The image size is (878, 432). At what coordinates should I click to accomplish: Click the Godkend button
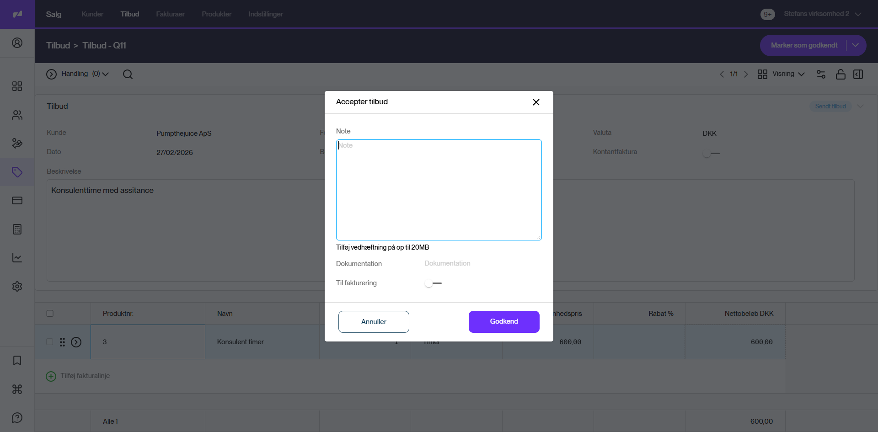coord(504,322)
